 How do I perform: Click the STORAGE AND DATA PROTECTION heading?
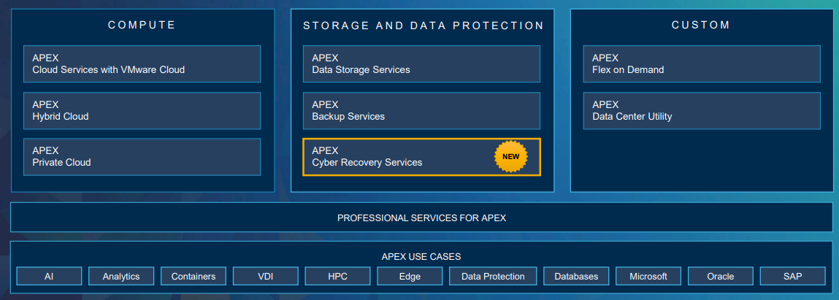[x=424, y=26]
